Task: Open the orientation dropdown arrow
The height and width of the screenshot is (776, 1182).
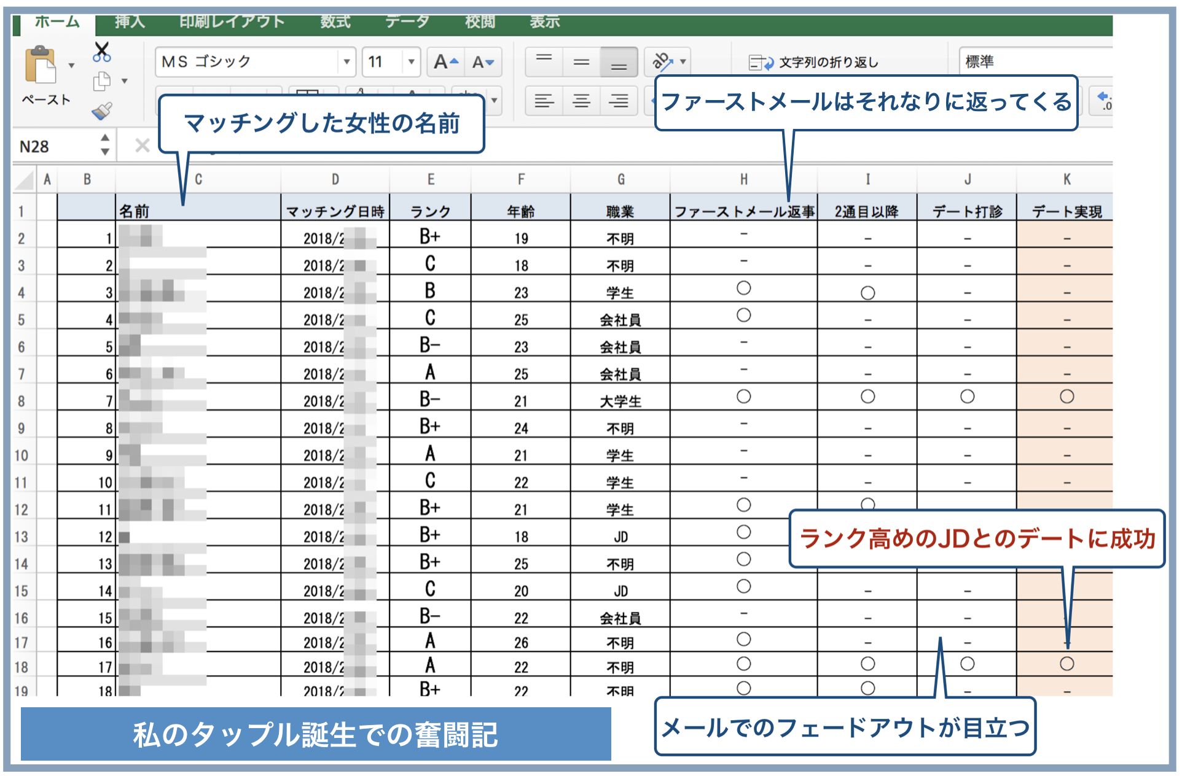Action: [x=683, y=61]
